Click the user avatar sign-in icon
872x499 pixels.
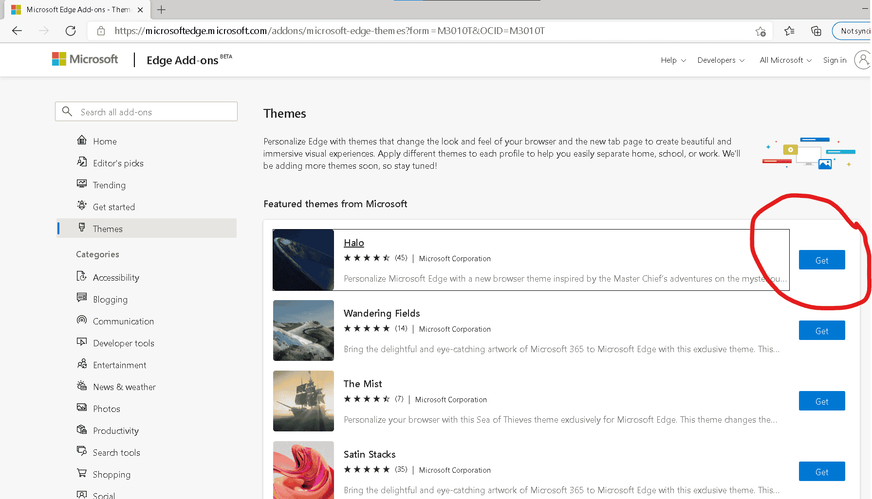[x=863, y=60]
